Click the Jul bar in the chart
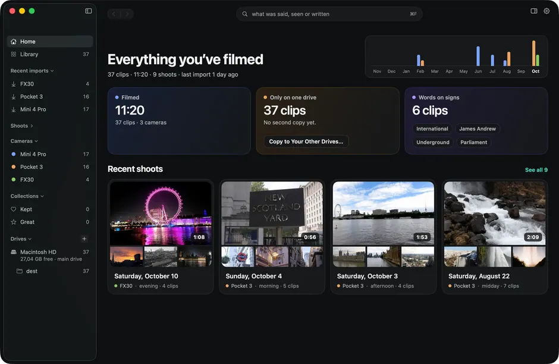559x364 pixels. coord(492,60)
